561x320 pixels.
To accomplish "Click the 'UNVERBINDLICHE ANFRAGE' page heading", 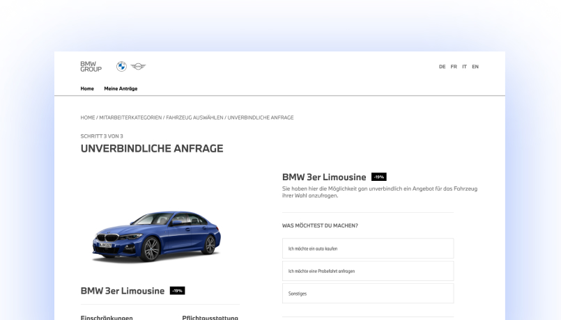I will (152, 148).
